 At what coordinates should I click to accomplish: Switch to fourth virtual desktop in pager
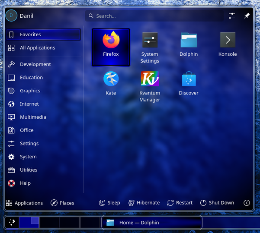[90, 222]
